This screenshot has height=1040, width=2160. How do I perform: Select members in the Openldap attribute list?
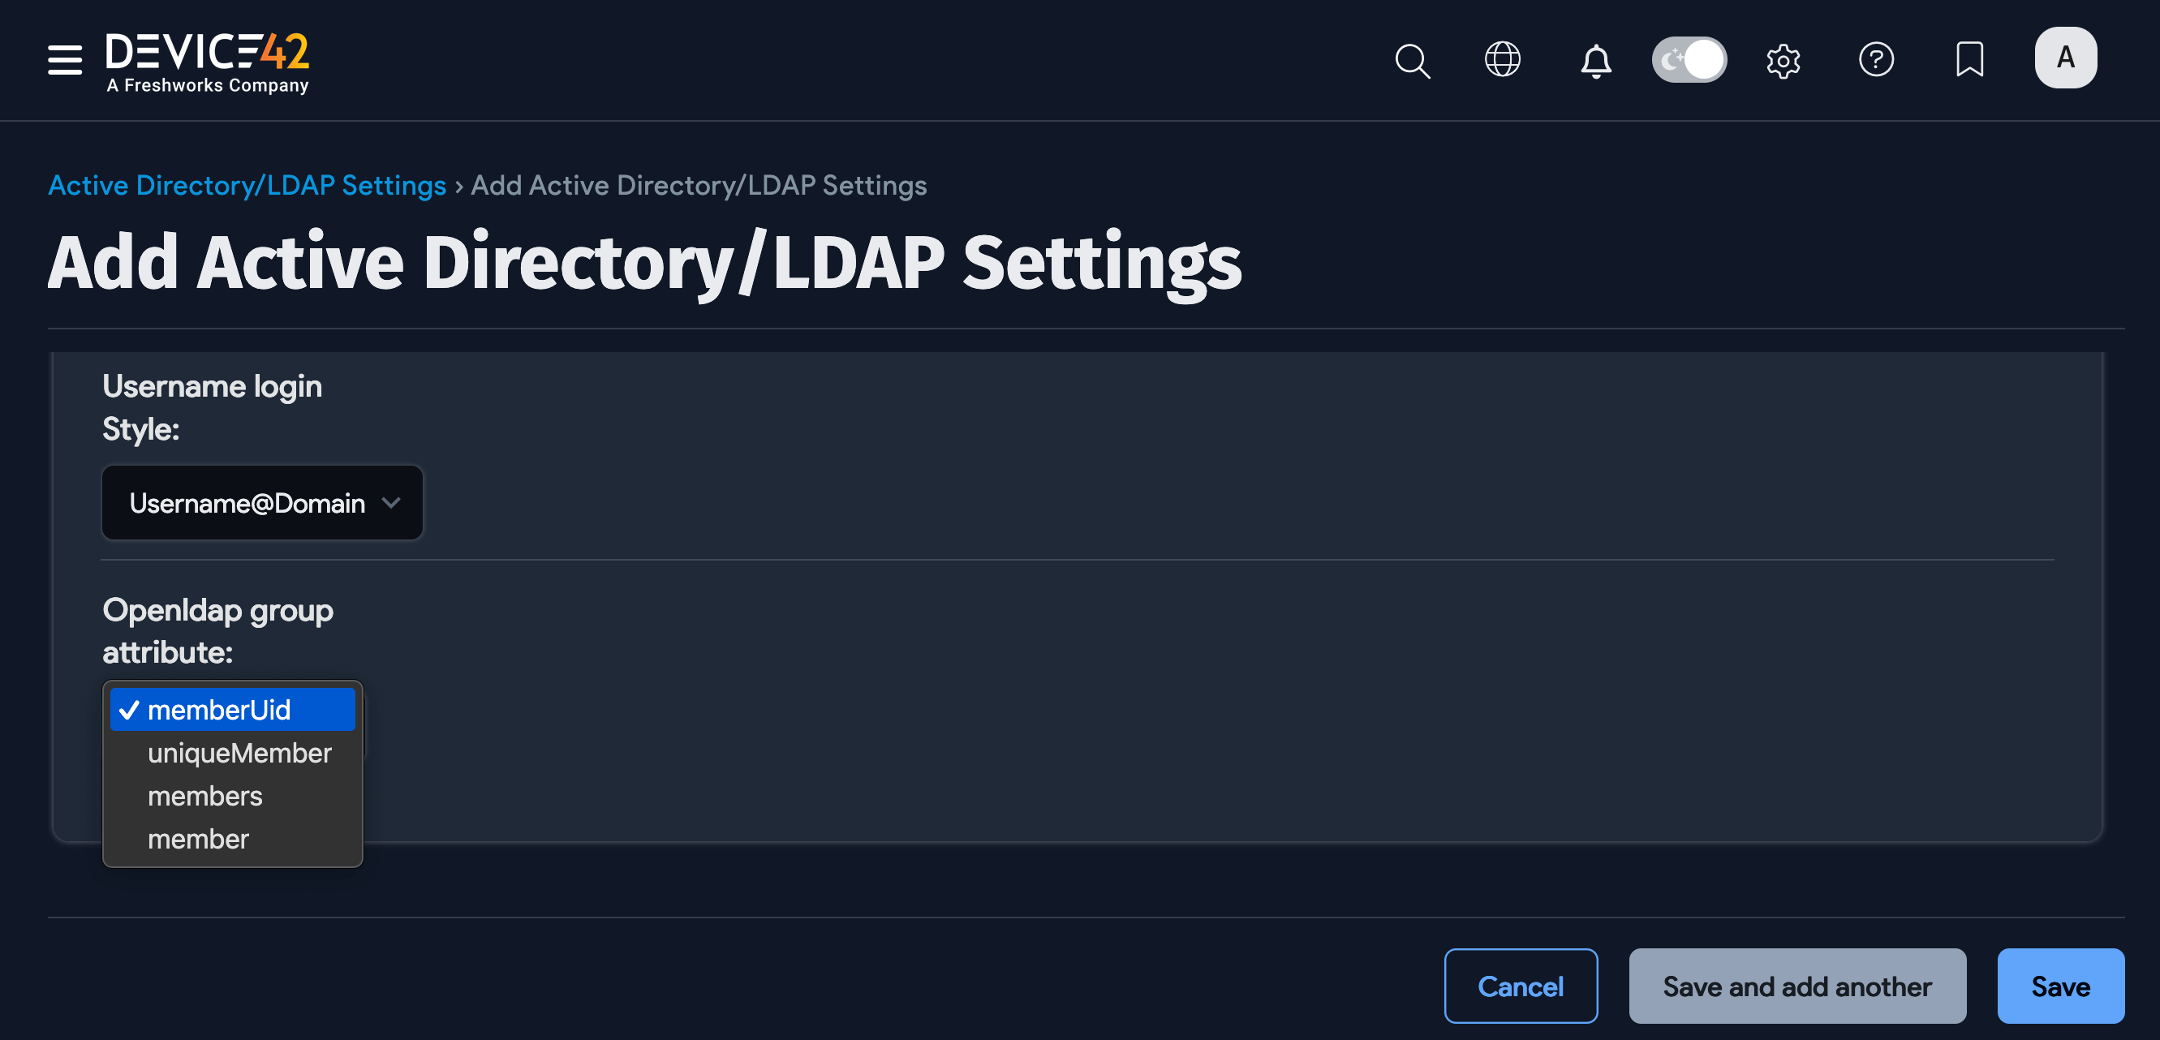pos(204,795)
